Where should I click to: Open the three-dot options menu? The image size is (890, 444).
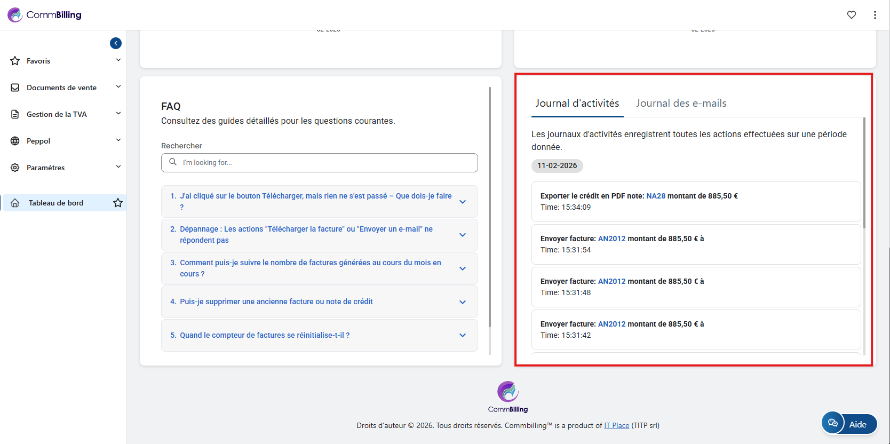point(875,15)
